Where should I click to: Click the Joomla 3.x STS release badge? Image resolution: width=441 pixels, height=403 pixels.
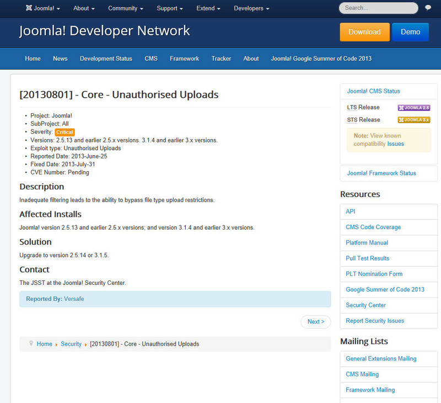pos(413,120)
